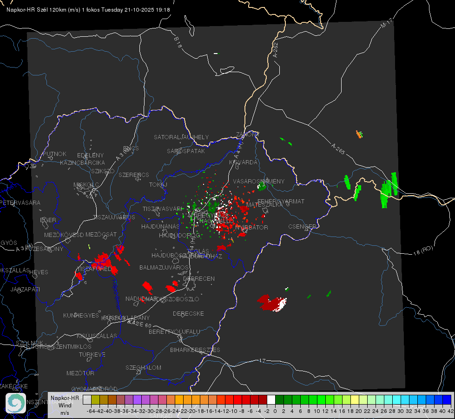The width and height of the screenshot is (455, 419).
Task: Select the TISZAÚJVÁROS label
Action: 114,217
